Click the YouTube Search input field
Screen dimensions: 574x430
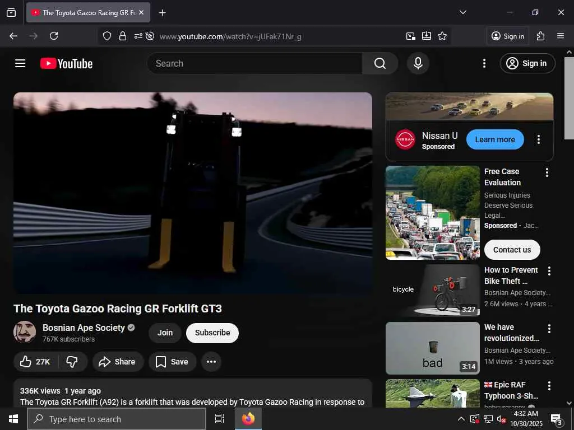[x=255, y=63]
